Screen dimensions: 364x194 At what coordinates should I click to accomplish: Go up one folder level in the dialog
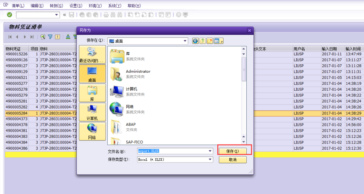[x=203, y=41]
